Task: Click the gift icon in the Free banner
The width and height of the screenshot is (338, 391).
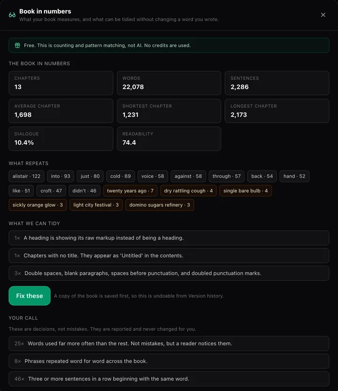Action: tap(17, 46)
